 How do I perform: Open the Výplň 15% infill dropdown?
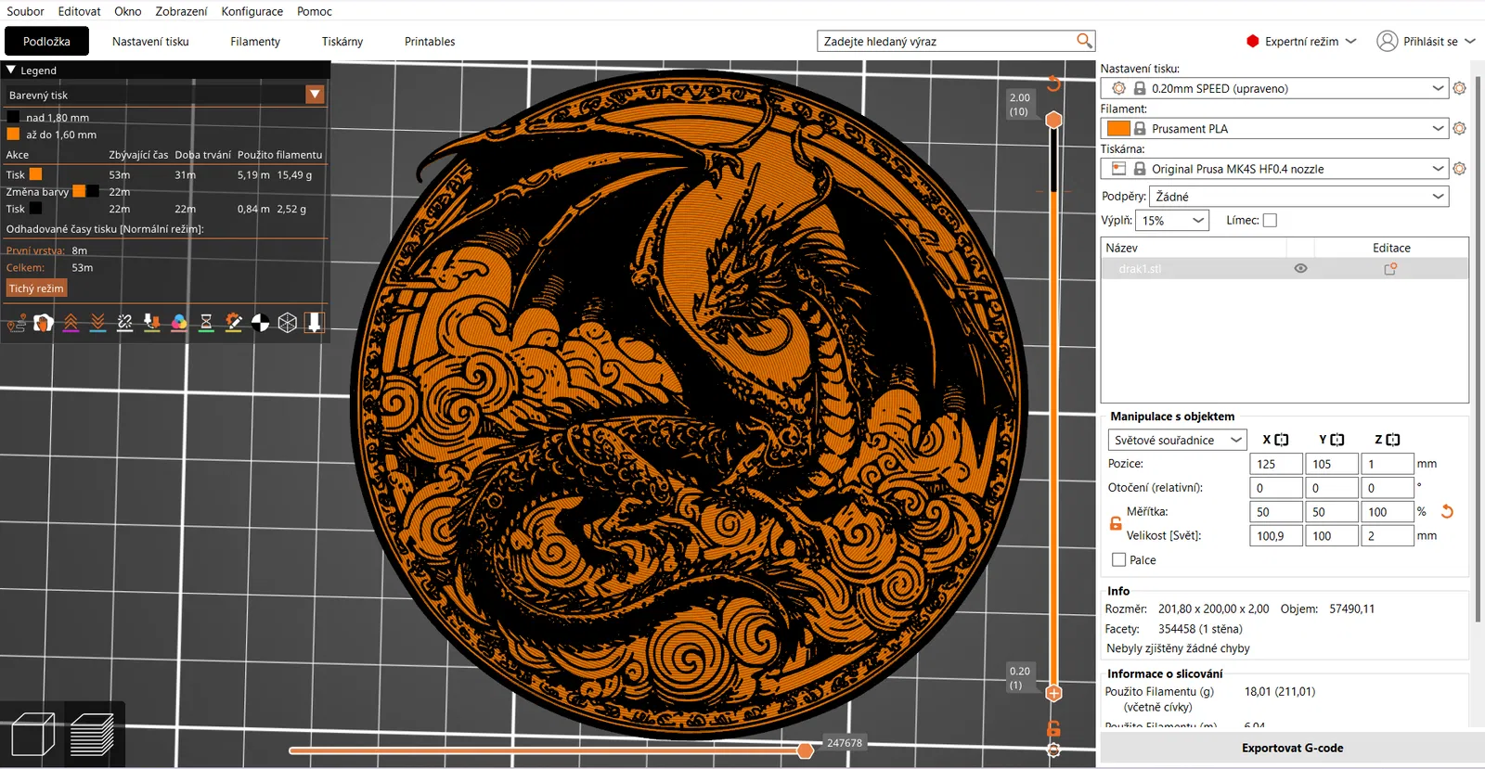1172,220
